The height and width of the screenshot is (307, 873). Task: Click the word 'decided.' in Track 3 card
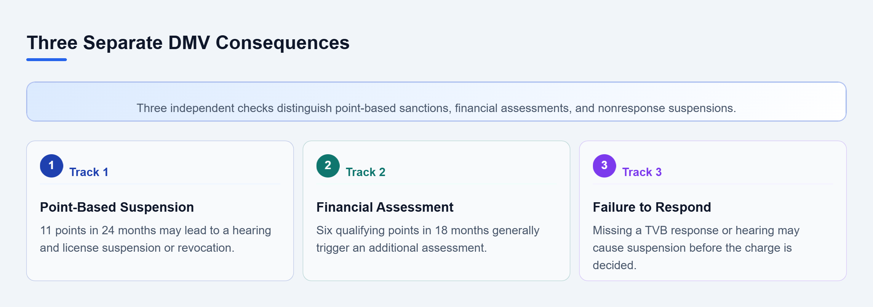tap(615, 265)
